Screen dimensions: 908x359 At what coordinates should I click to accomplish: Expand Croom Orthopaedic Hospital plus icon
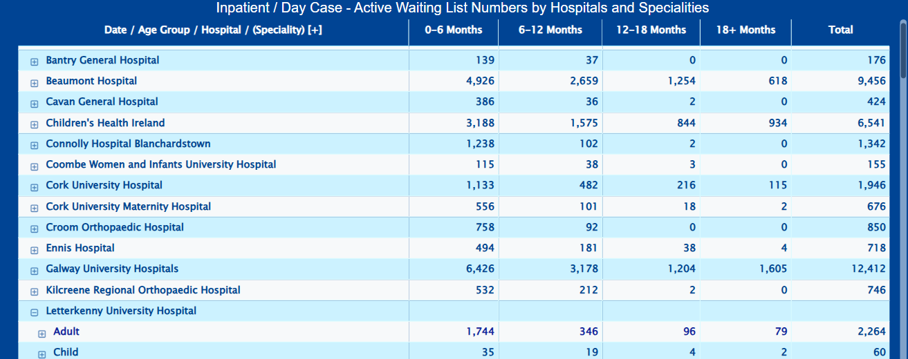click(34, 229)
